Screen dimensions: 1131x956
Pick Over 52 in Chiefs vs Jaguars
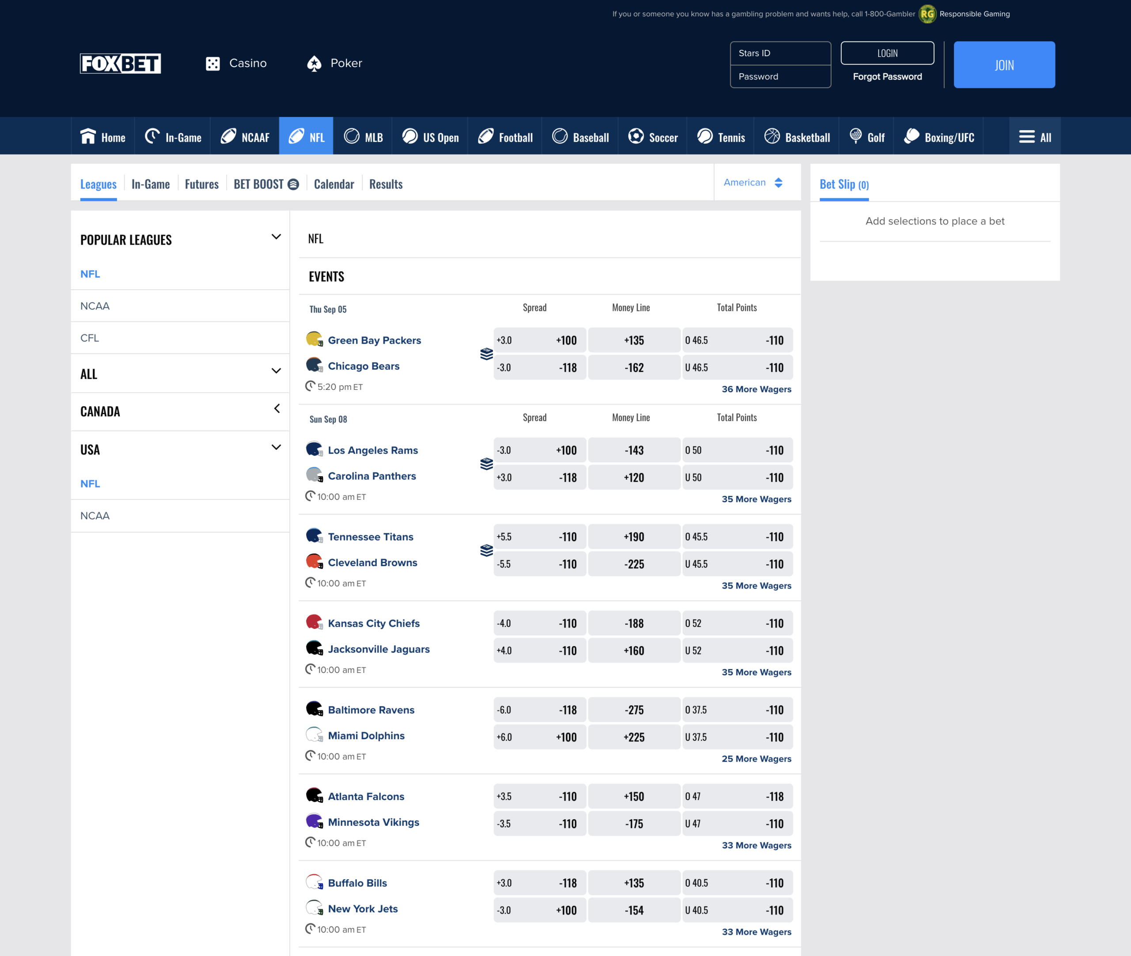[x=737, y=623]
